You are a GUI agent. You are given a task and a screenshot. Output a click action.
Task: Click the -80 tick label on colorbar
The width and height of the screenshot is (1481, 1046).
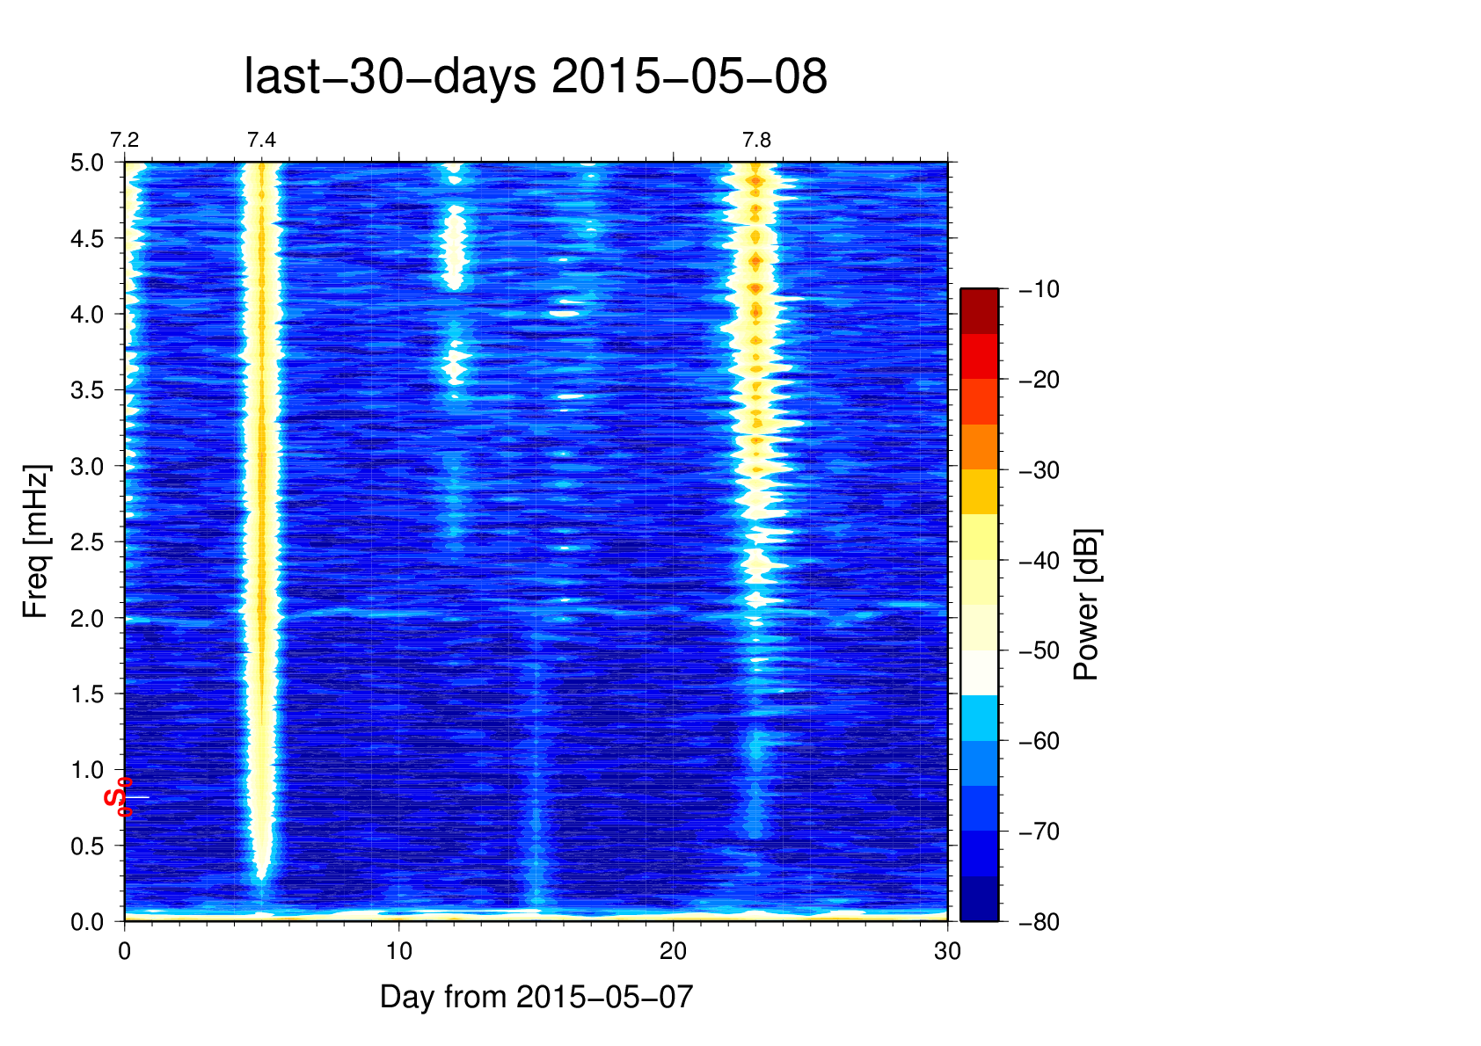pyautogui.click(x=1040, y=922)
